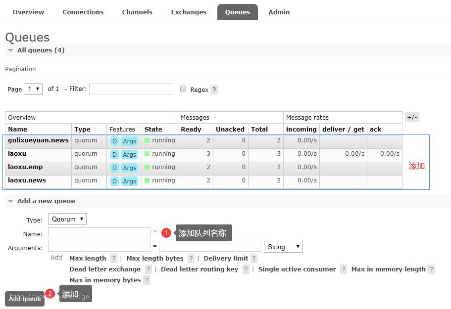The height and width of the screenshot is (309, 451).
Task: Click the new queue Name field
Action: click(99, 233)
